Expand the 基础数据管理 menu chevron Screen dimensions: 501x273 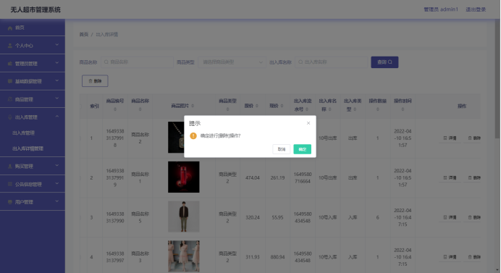coord(57,81)
